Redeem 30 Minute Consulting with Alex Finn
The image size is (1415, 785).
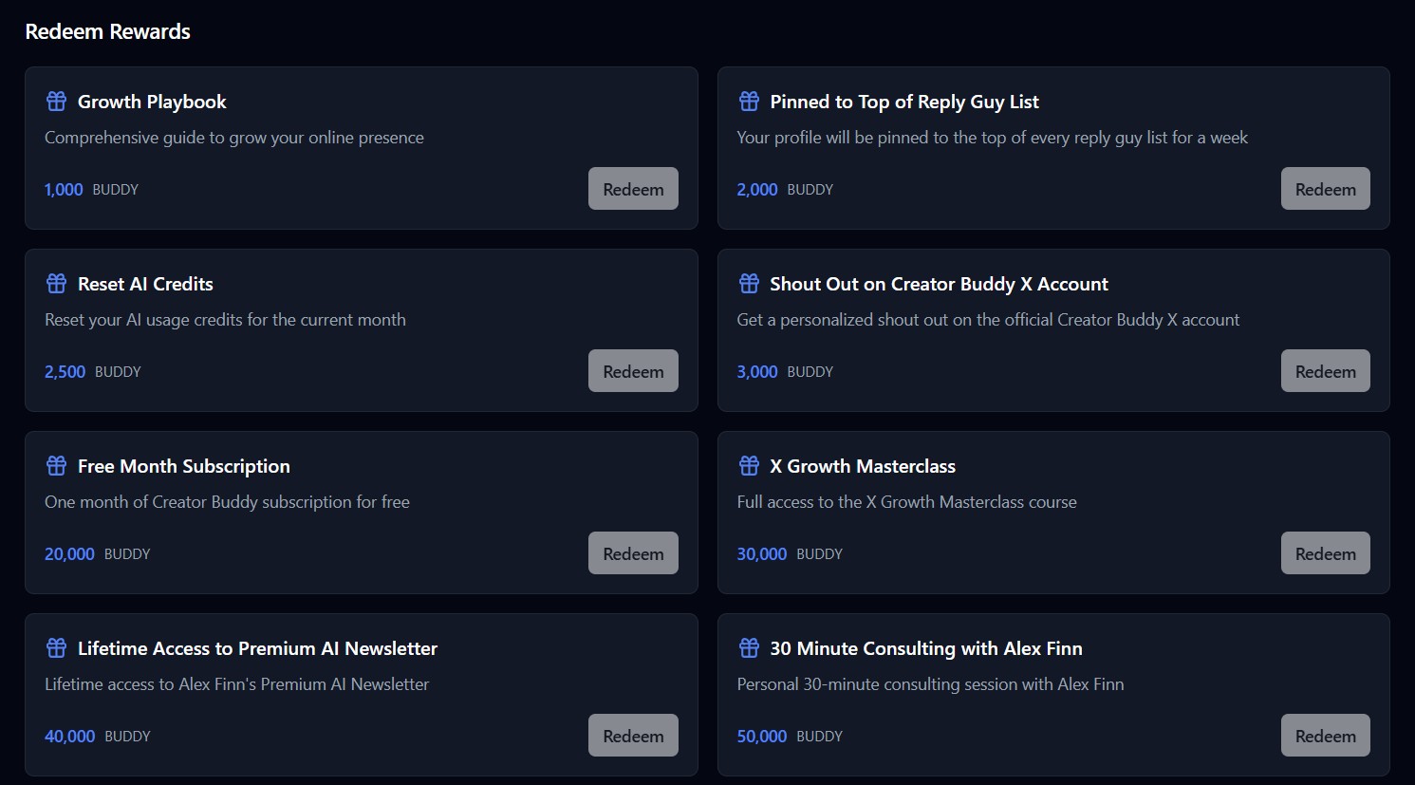pos(1326,735)
